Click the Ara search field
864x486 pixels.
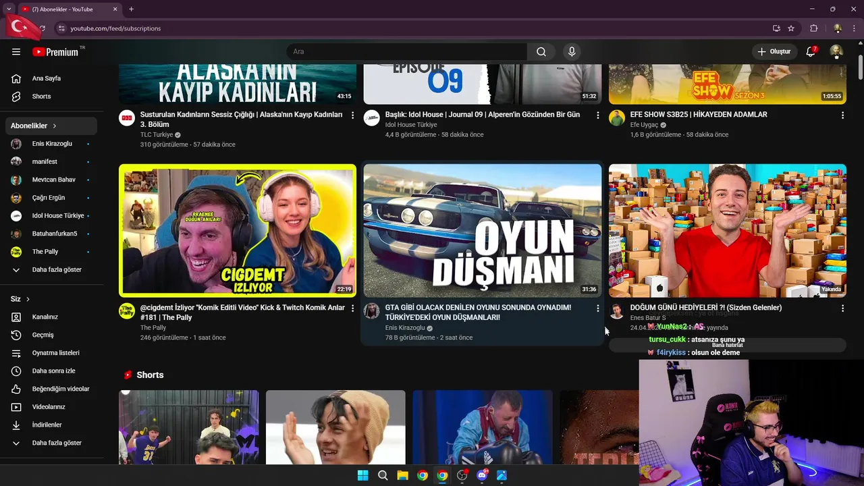(x=406, y=52)
